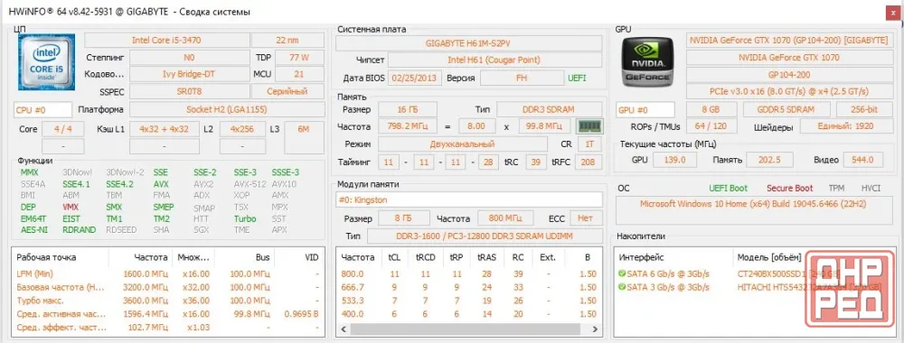Click the shaders field Единый: 1920
The width and height of the screenshot is (904, 343).
pyautogui.click(x=845, y=126)
